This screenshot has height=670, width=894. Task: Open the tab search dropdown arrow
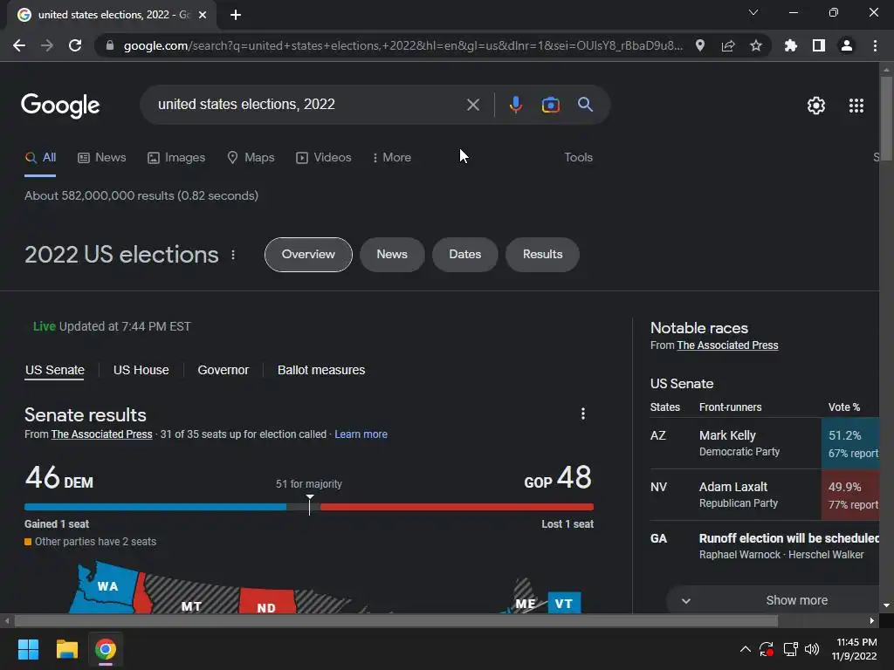(753, 12)
